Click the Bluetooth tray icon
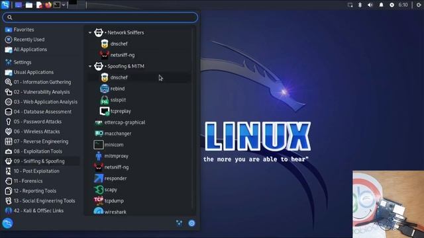424x238 pixels. tap(360, 5)
